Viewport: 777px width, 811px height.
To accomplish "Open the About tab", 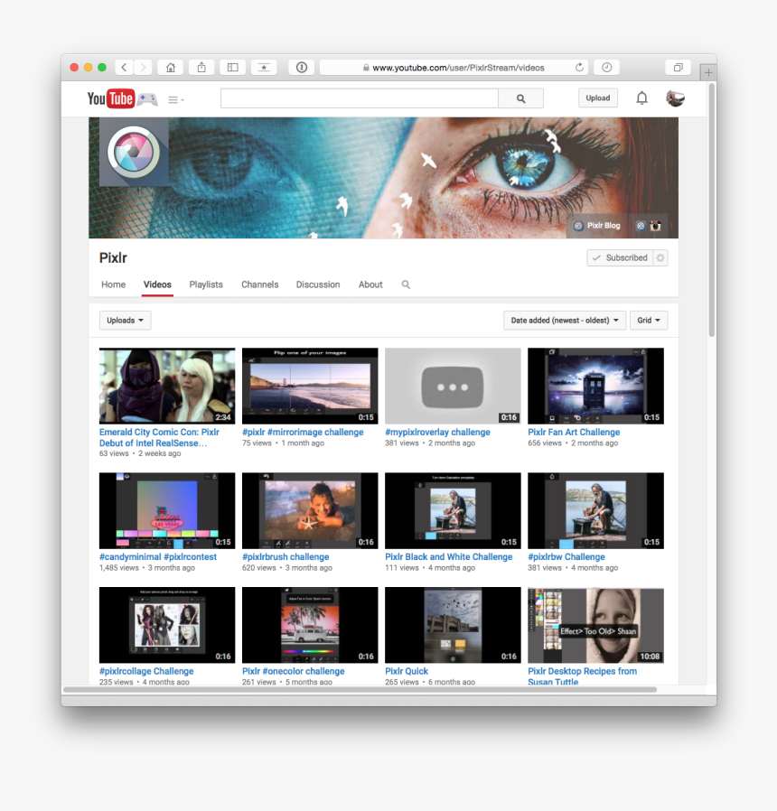I will pos(370,284).
